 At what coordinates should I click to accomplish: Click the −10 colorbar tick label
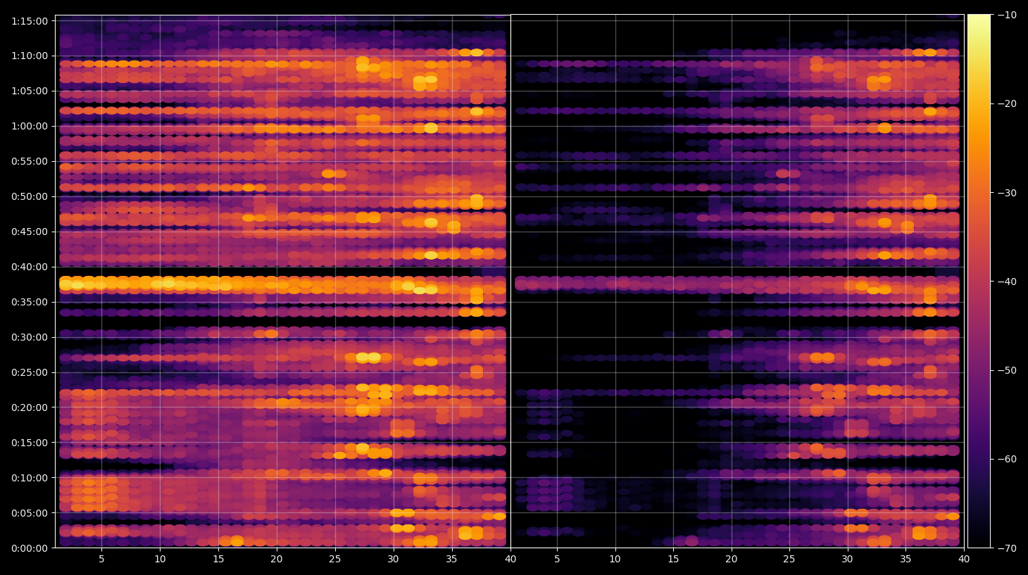click(1007, 15)
